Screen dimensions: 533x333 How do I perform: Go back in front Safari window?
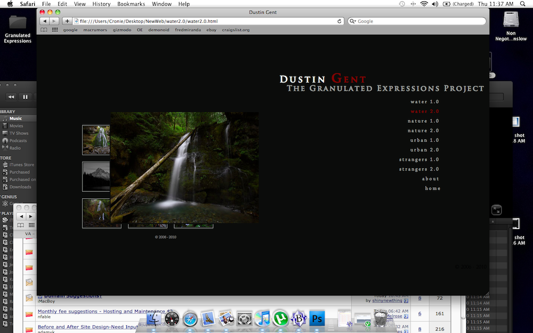(45, 21)
